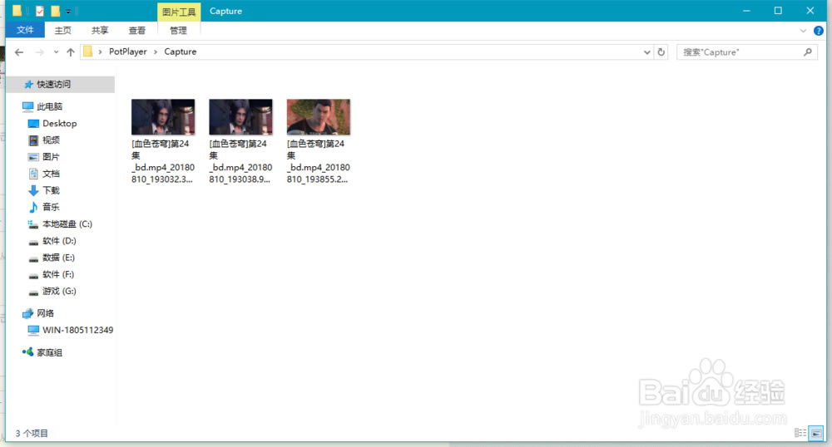Go up one folder level arrow

71,52
